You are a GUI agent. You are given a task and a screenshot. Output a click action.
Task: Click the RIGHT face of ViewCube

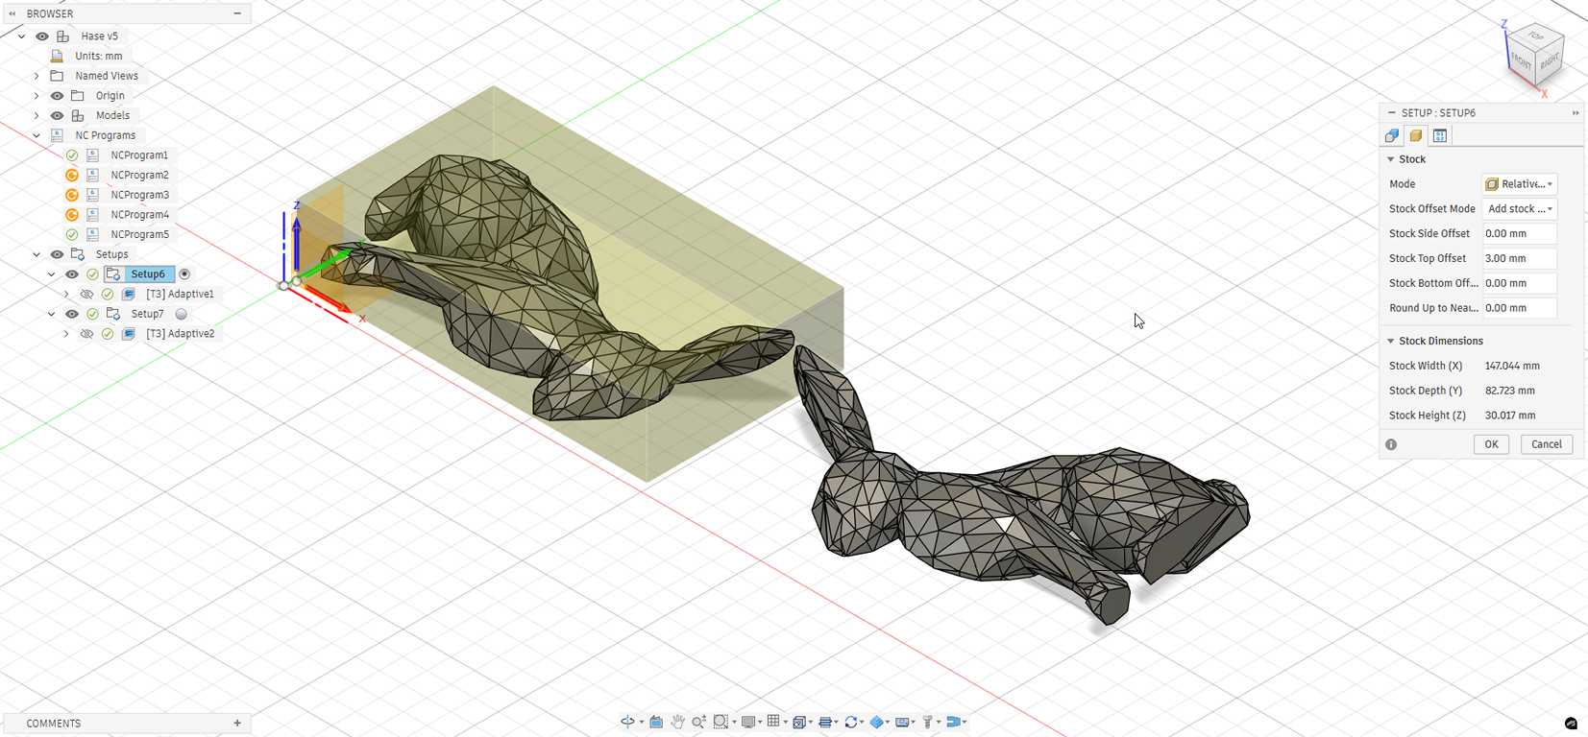[x=1549, y=63]
